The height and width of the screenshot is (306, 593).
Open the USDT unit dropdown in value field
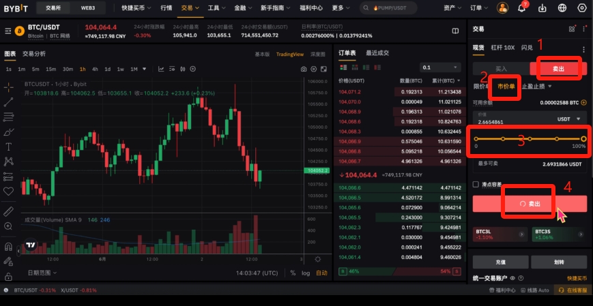pos(569,119)
